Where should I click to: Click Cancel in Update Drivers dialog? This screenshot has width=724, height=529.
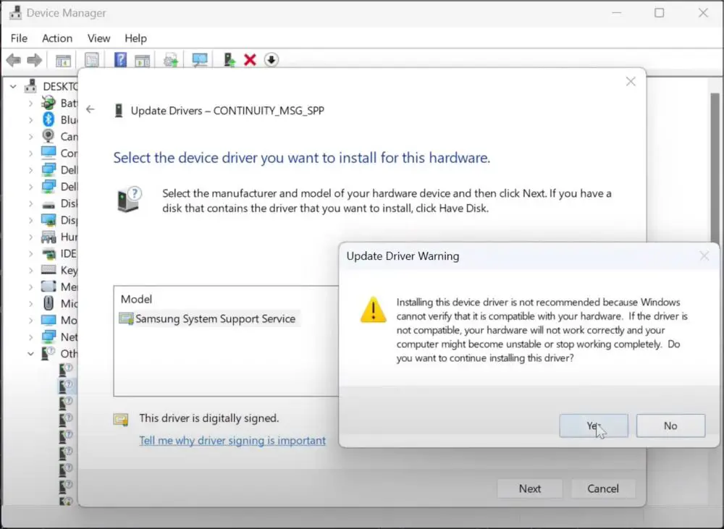coord(602,488)
